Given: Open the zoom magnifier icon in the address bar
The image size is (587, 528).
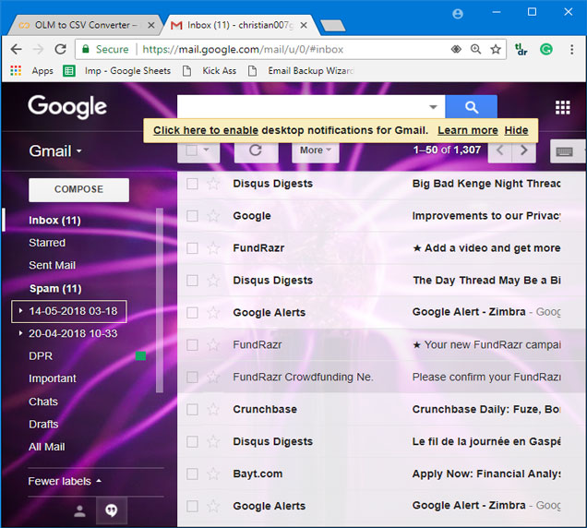Looking at the screenshot, I should click(x=476, y=49).
